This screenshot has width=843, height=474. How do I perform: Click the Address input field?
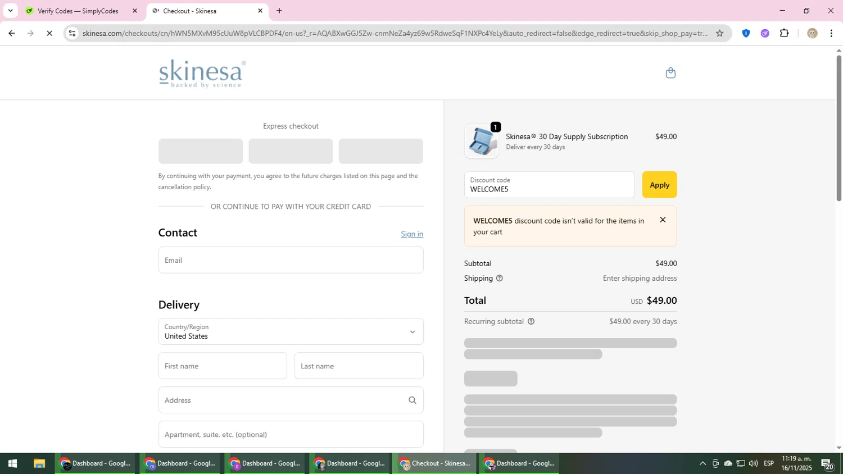[x=291, y=400]
